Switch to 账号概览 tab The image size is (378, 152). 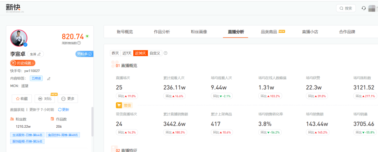coord(125,32)
